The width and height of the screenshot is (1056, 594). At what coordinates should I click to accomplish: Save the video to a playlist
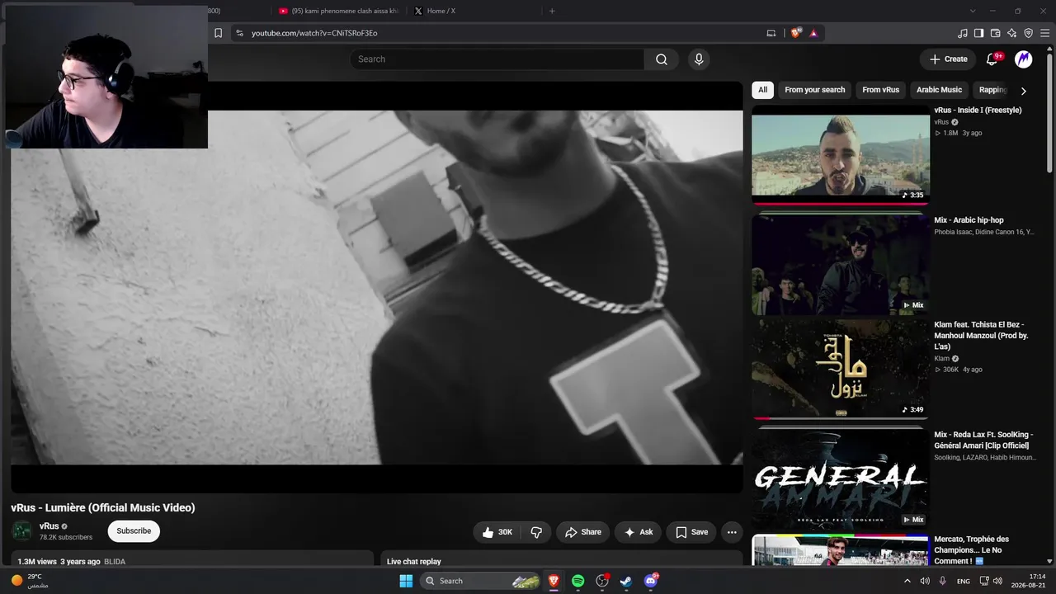[x=691, y=532]
